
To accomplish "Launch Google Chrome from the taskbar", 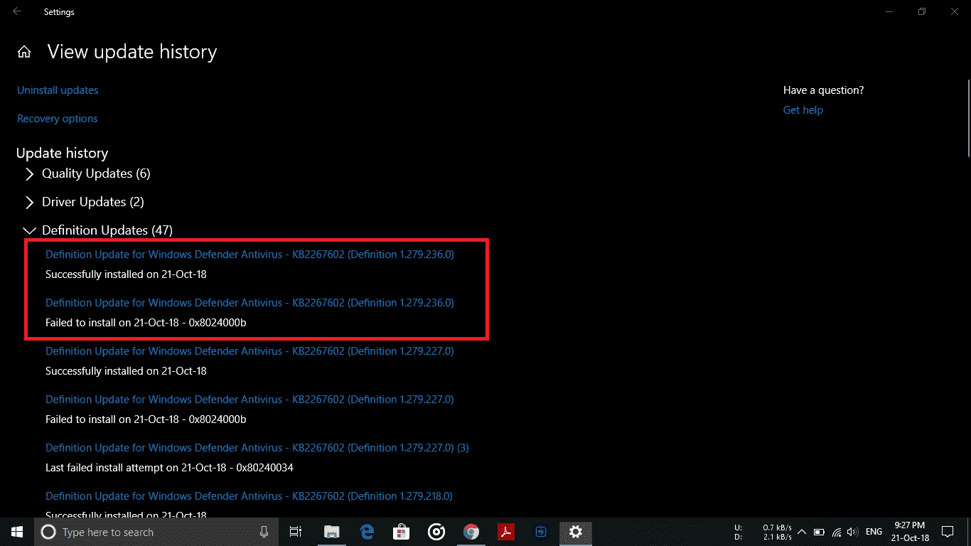I will click(x=471, y=532).
